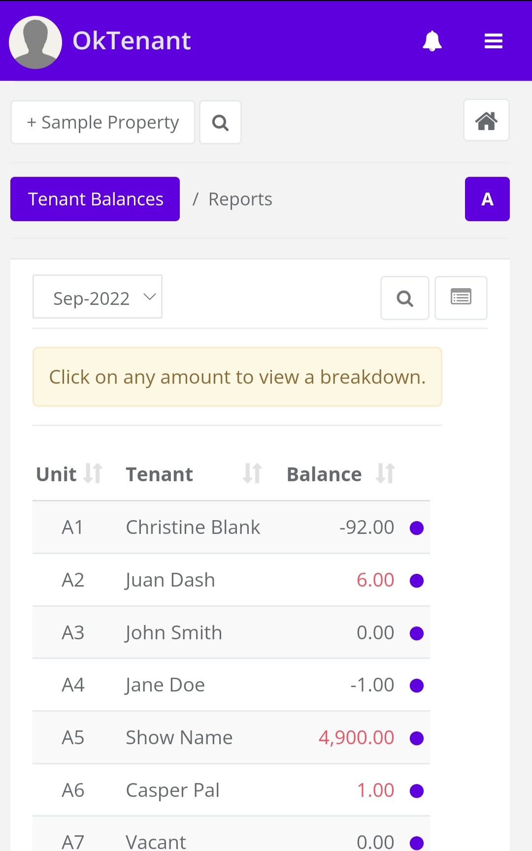Open the notifications bell
Viewport: 532px width, 851px height.
point(432,41)
